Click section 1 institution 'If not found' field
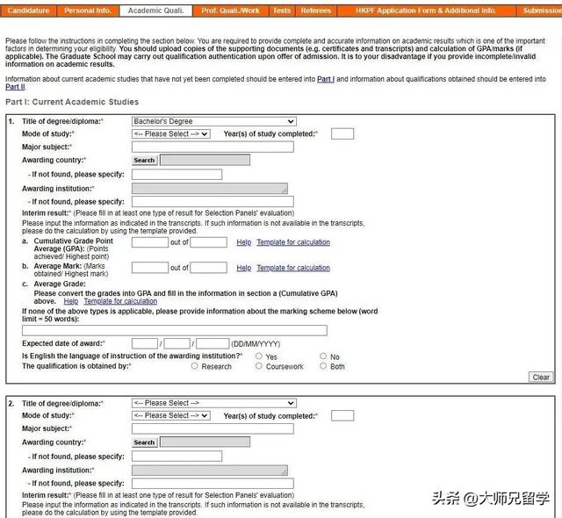The width and height of the screenshot is (562, 518). [x=213, y=202]
